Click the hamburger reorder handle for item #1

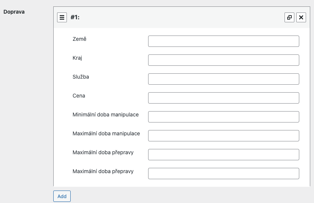[62, 17]
